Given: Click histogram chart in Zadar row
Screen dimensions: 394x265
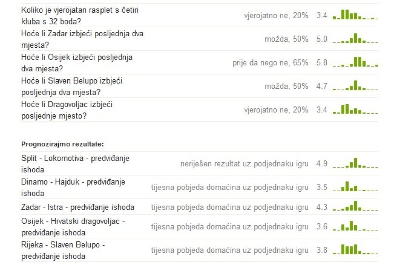Looking at the screenshot, I should pos(355,38).
